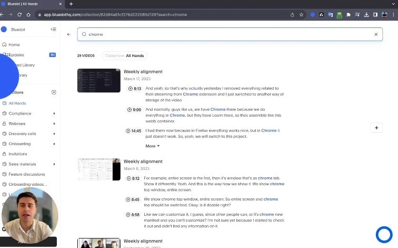Image resolution: width=398 pixels, height=248 pixels.
Task: Expand Onboarding collection arrow
Action: tap(54, 144)
